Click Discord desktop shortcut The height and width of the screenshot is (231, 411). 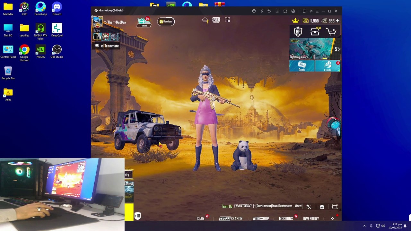[x=57, y=9]
